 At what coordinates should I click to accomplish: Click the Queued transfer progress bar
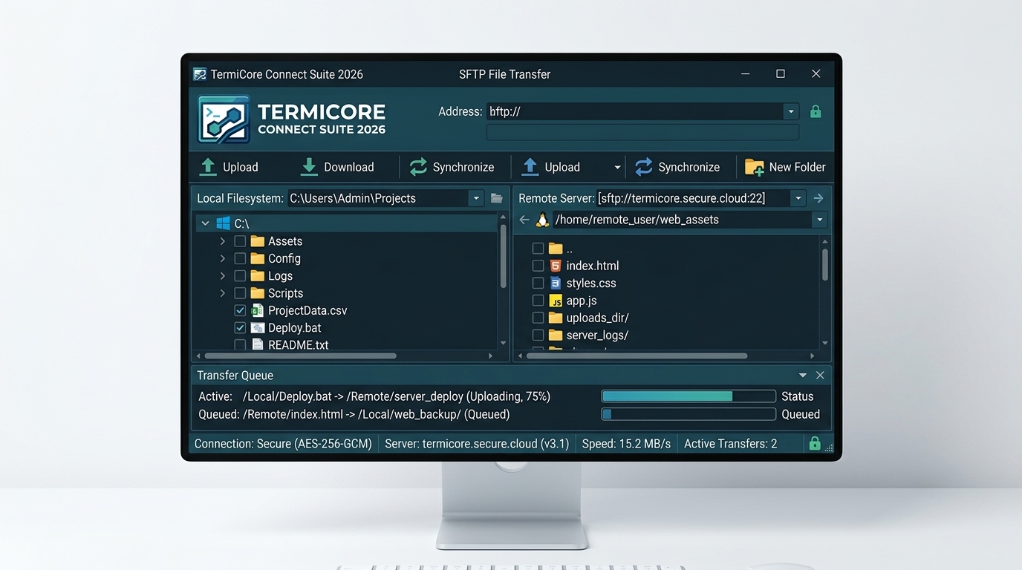pyautogui.click(x=689, y=414)
